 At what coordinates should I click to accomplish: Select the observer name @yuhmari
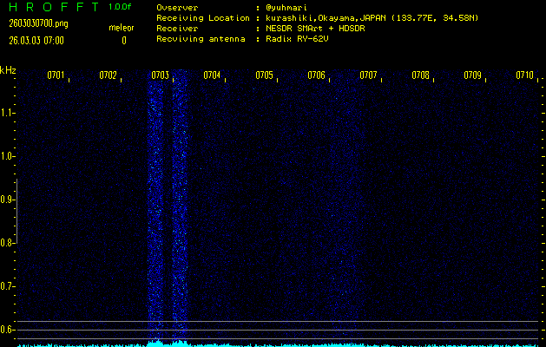point(286,8)
